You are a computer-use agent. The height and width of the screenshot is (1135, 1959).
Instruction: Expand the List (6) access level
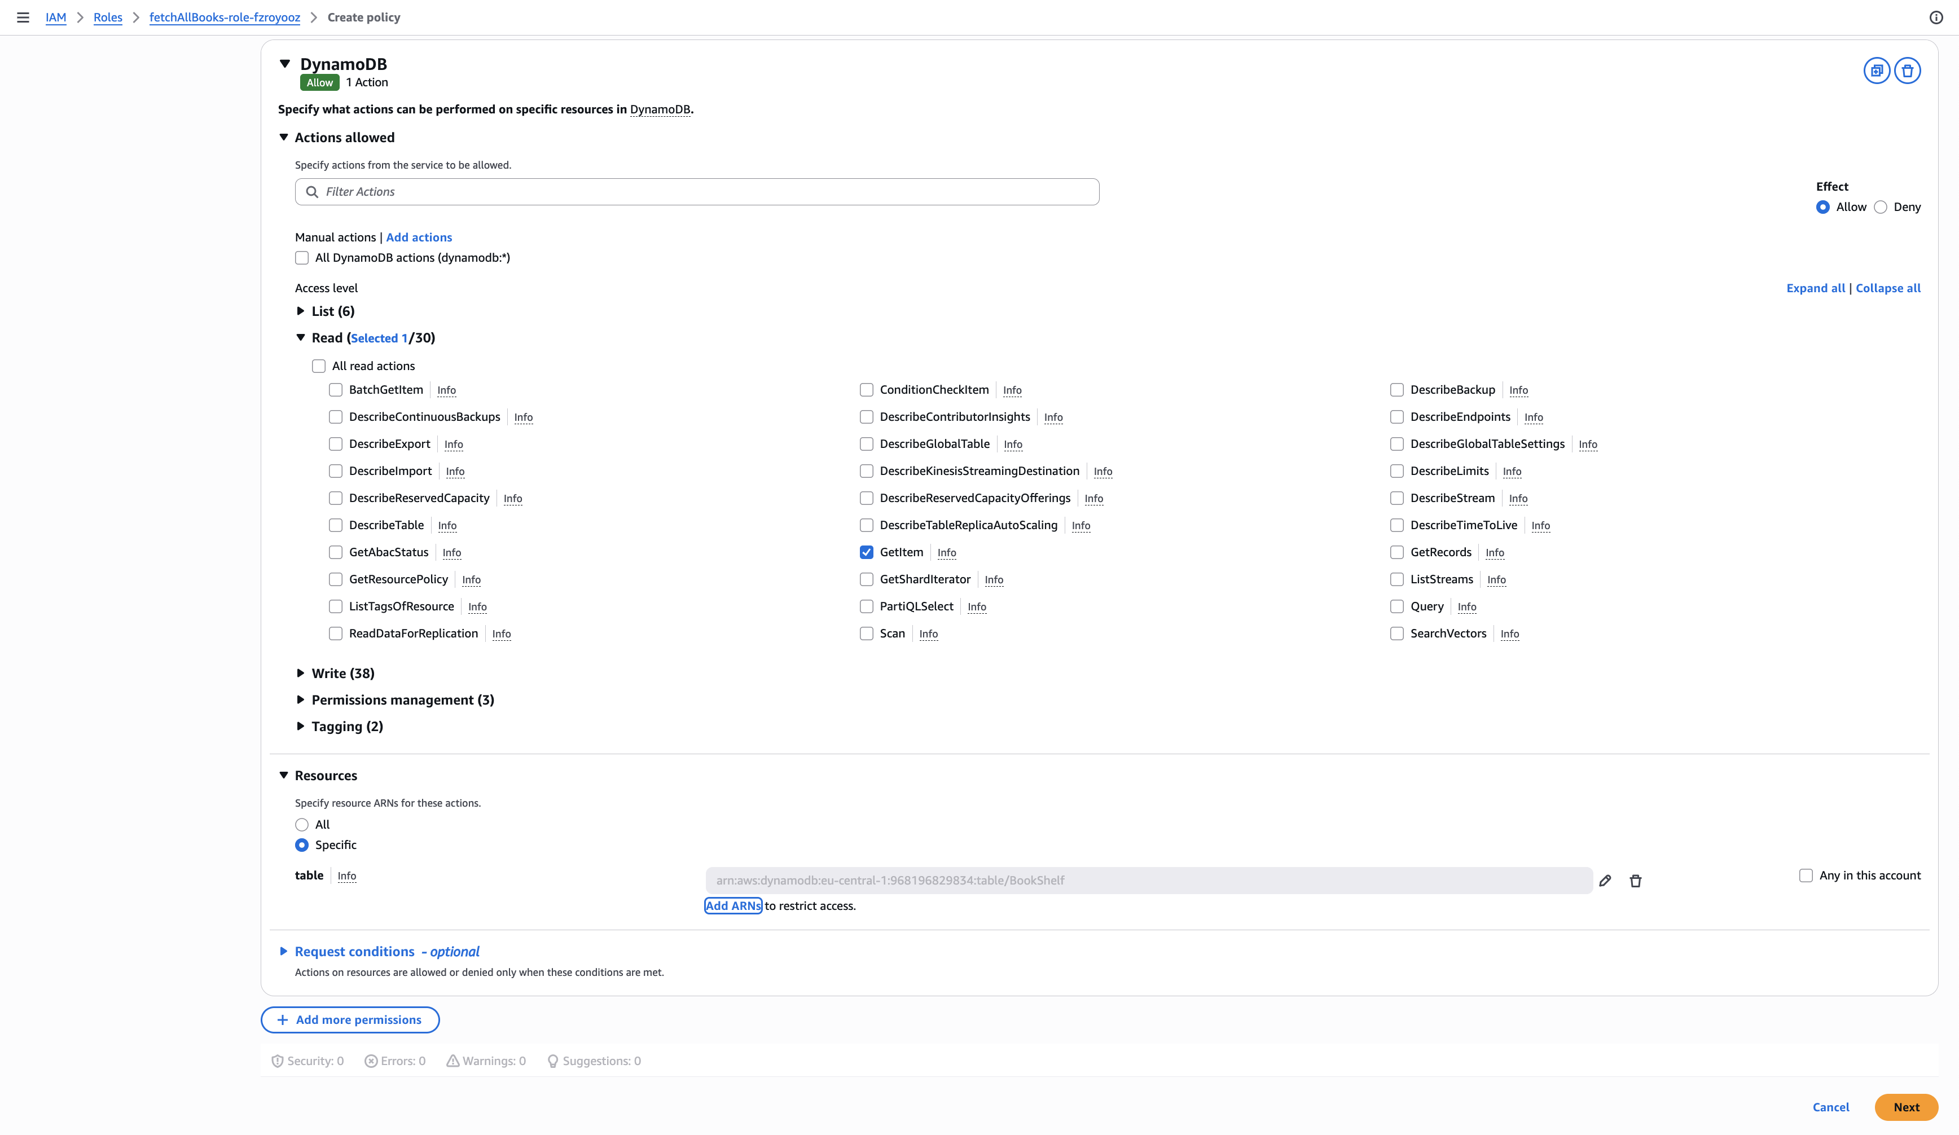300,311
